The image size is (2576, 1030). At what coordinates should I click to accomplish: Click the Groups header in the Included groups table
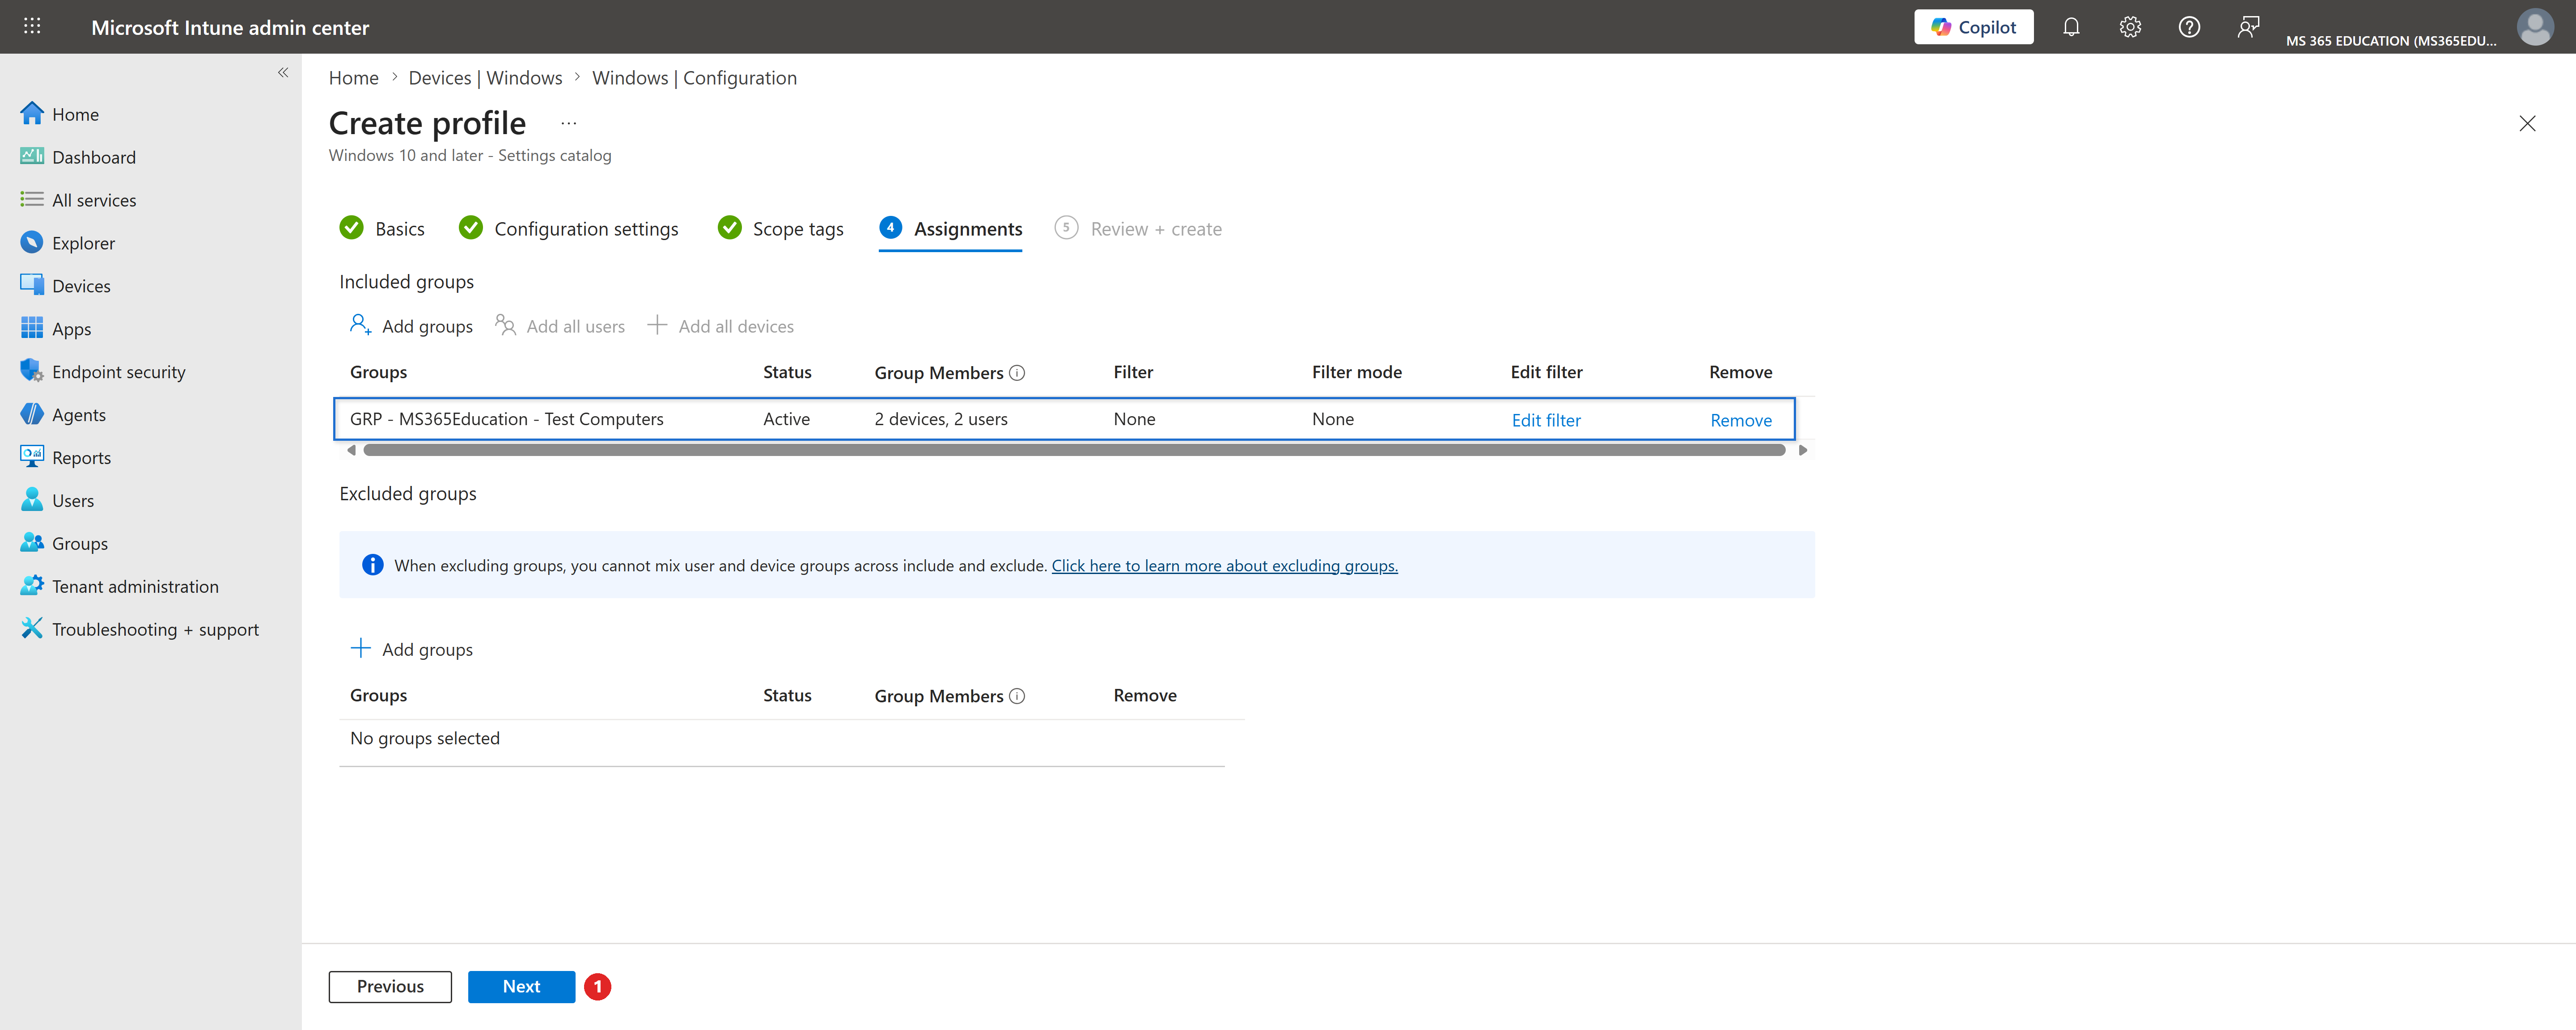(x=378, y=372)
